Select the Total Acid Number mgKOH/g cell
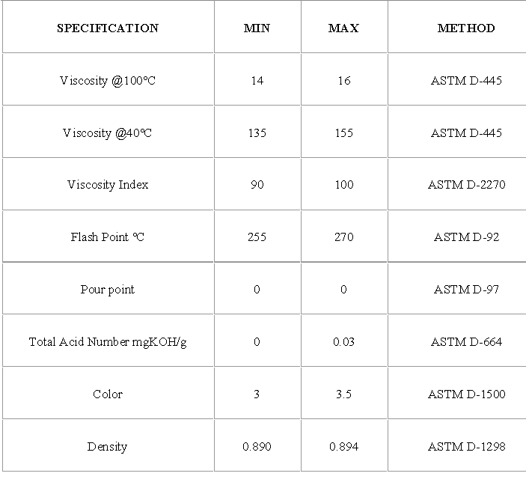526x503 pixels. coord(108,342)
